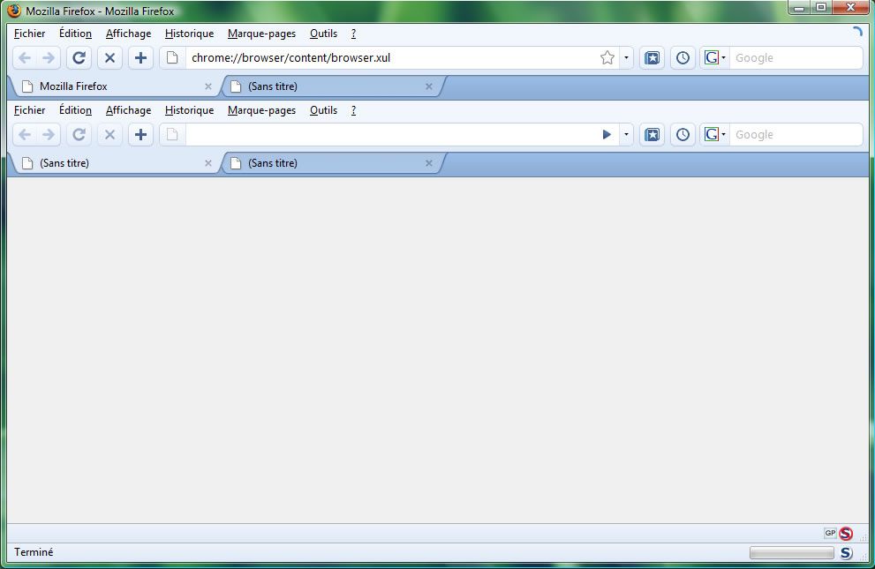Open inner Affichage menu
This screenshot has width=875, height=569.
[128, 110]
